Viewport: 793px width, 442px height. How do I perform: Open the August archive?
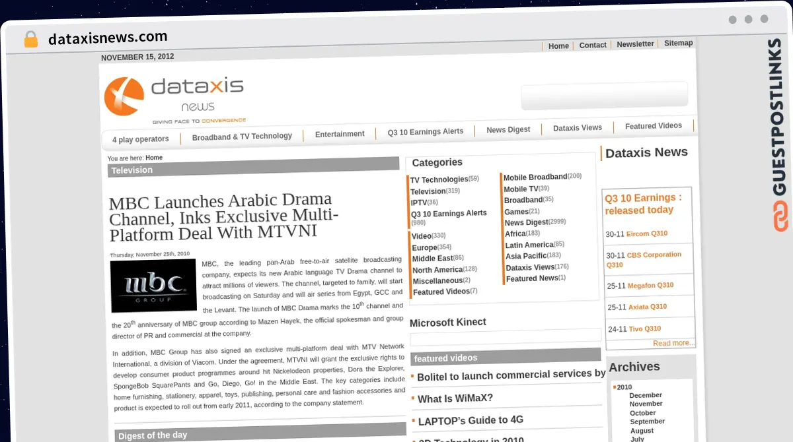(x=642, y=430)
